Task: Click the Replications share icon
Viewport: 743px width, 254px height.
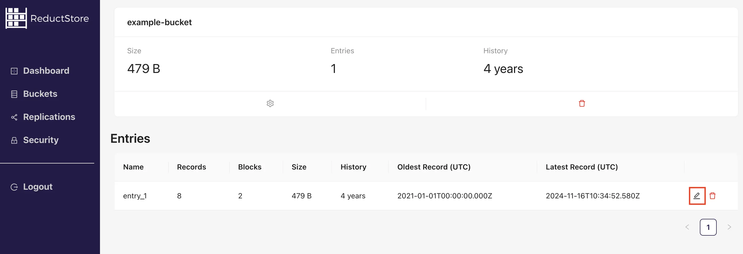Action: click(x=14, y=117)
